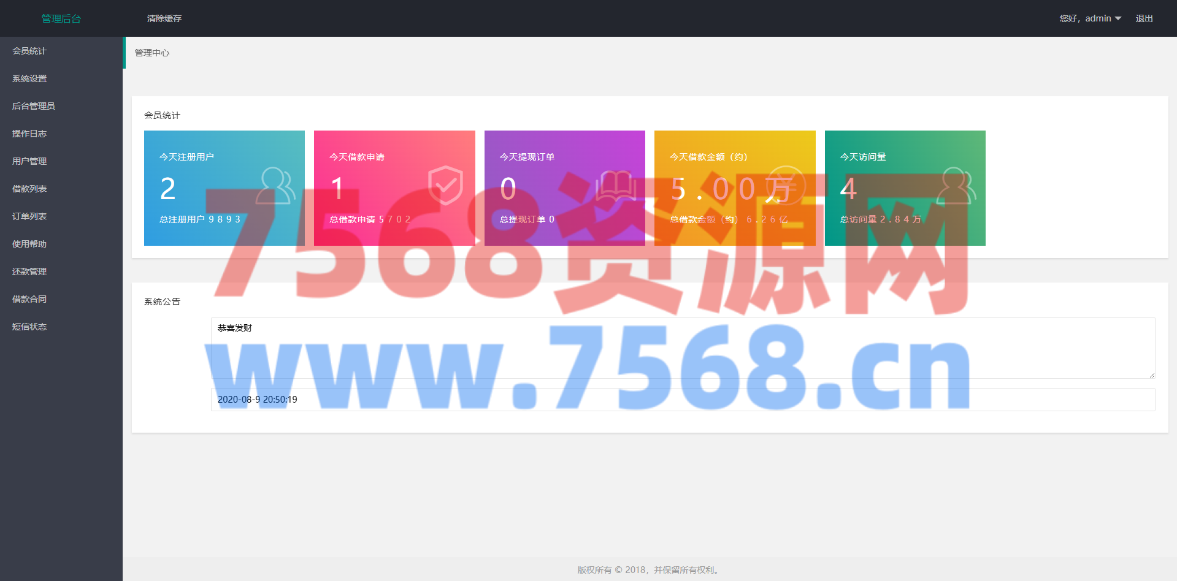Click the 管理后台 logo title
This screenshot has height=581, width=1177.
[61, 18]
